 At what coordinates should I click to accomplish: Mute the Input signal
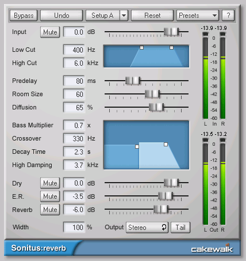(x=50, y=32)
